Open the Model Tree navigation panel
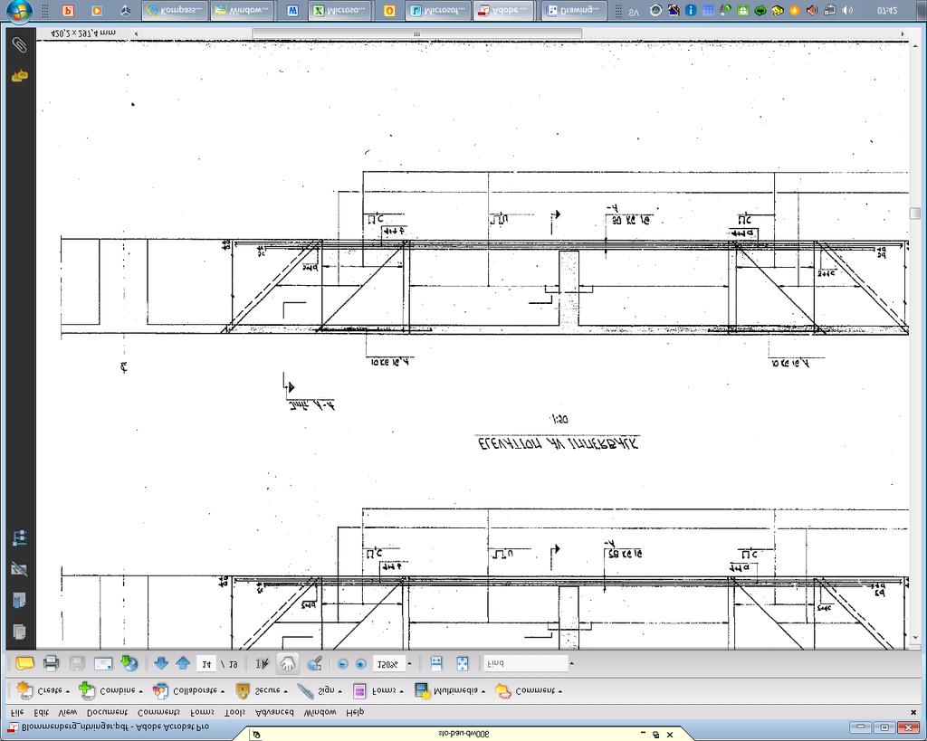The image size is (927, 741). point(20,538)
